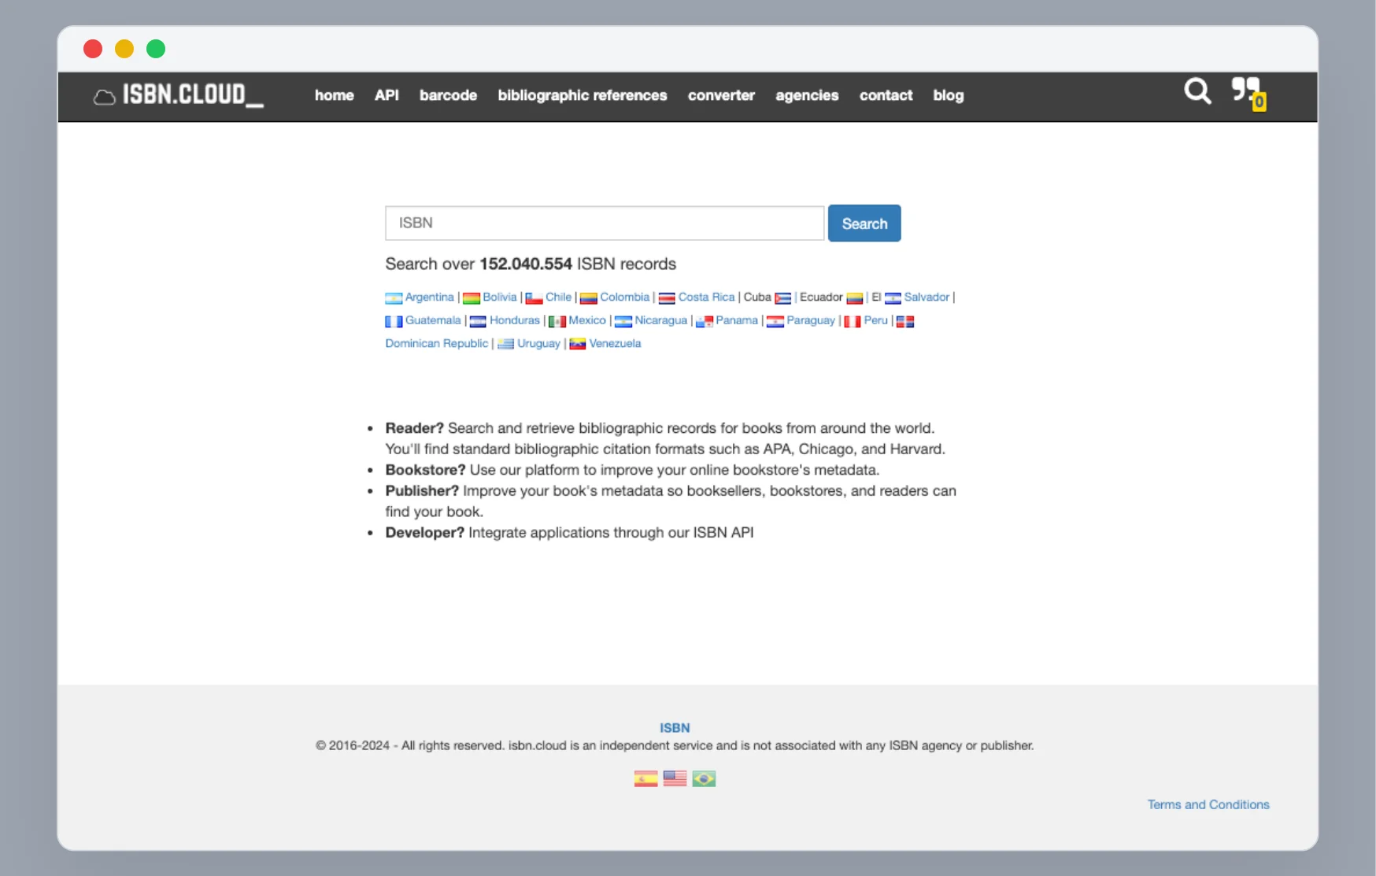Navigate to the converter page
The image size is (1376, 876).
pos(721,95)
